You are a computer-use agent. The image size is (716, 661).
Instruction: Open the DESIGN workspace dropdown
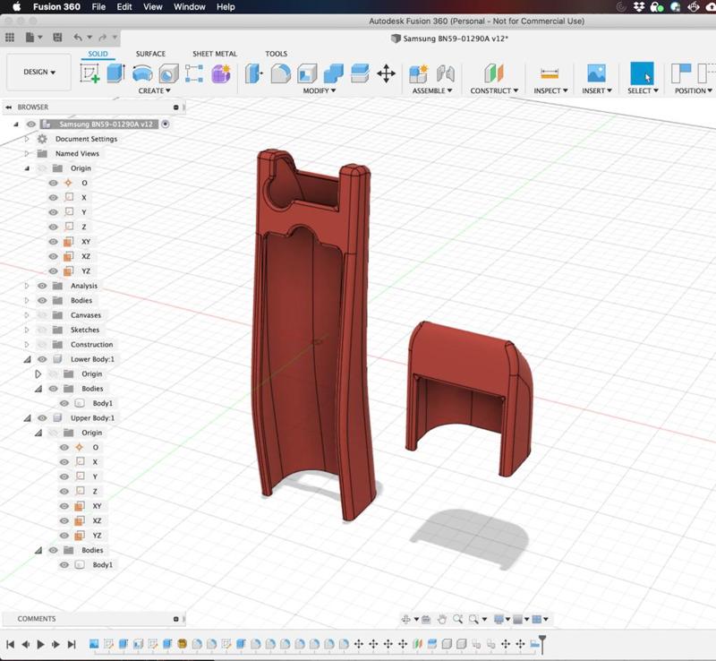tap(38, 73)
